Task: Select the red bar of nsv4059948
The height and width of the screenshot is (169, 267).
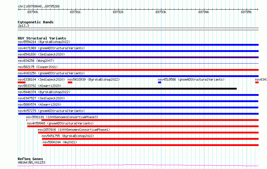Action: point(143,126)
